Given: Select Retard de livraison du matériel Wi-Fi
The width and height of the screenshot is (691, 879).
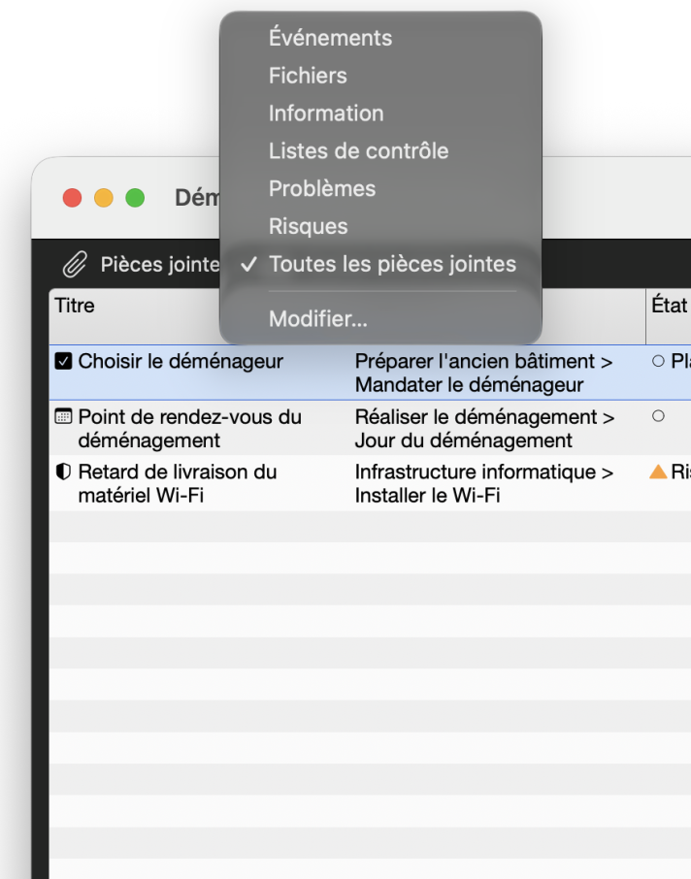Looking at the screenshot, I should tap(178, 484).
